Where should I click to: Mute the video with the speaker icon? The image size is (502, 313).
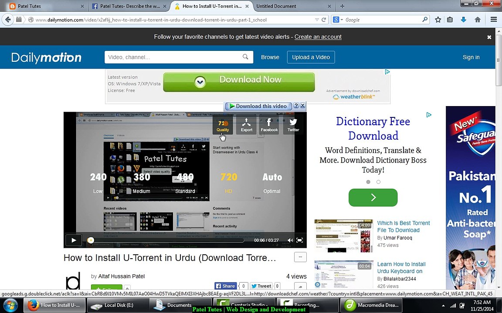(290, 240)
